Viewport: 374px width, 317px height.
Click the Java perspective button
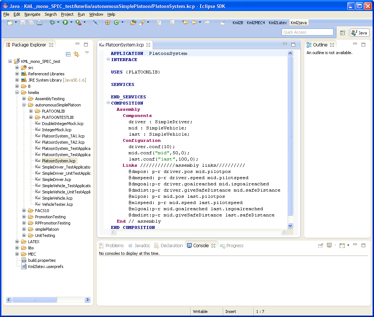point(359,33)
